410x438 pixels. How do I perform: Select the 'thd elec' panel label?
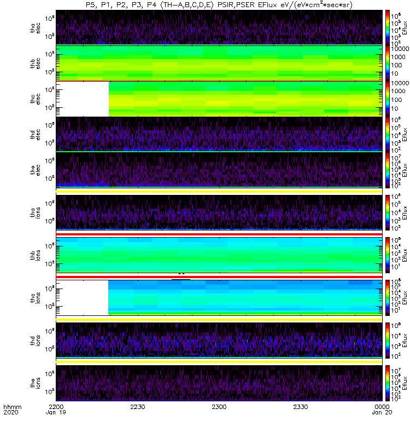pyautogui.click(x=36, y=134)
